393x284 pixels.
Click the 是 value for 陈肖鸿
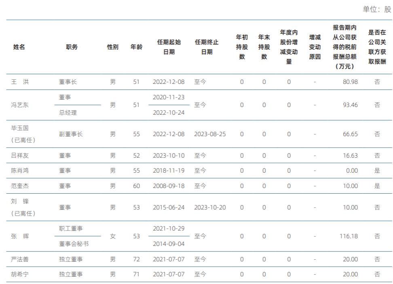click(376, 170)
